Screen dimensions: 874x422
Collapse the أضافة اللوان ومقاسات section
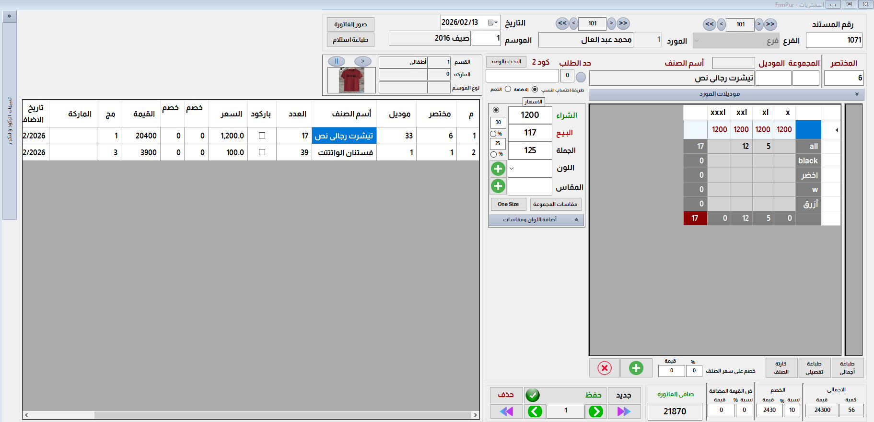click(x=576, y=220)
